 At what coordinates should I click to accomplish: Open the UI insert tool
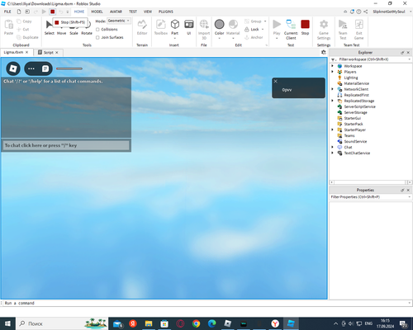(189, 27)
